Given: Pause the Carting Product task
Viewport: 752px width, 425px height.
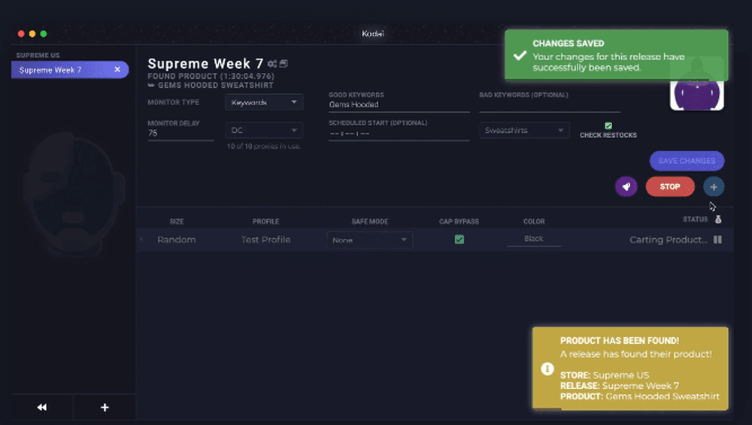Looking at the screenshot, I should (717, 240).
